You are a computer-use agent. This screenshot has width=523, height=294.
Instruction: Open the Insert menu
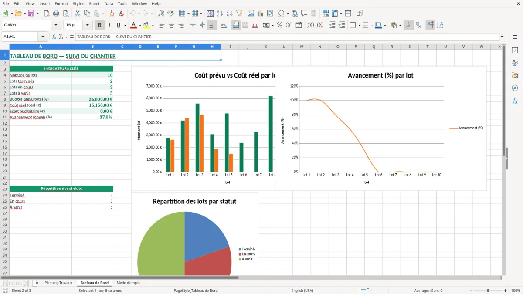pos(44,3)
